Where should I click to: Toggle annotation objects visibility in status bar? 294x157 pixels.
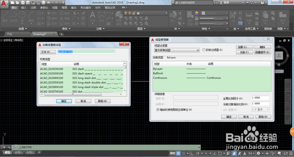[x=234, y=153]
